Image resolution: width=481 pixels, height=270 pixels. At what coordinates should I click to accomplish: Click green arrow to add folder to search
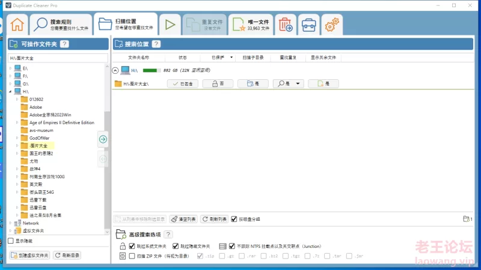pyautogui.click(x=103, y=139)
